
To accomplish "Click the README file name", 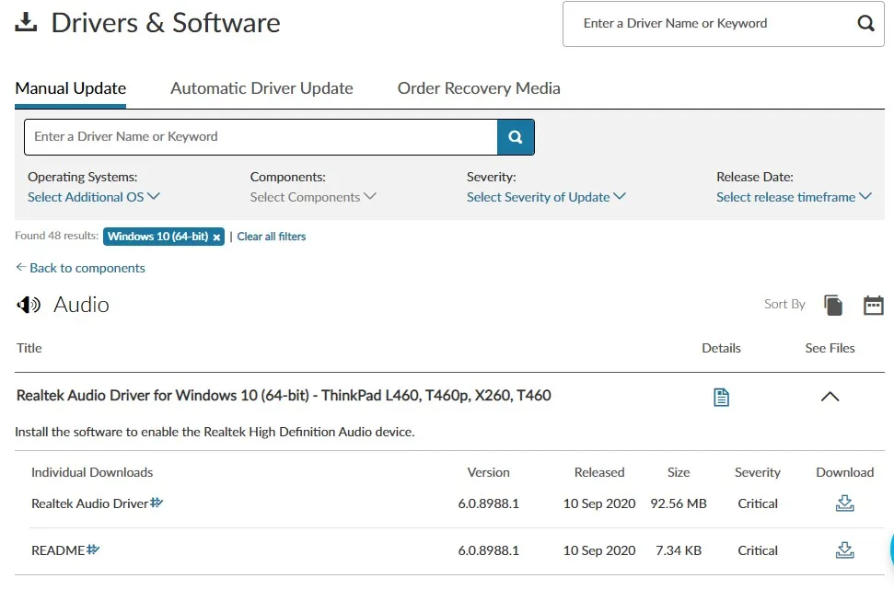I will [58, 550].
